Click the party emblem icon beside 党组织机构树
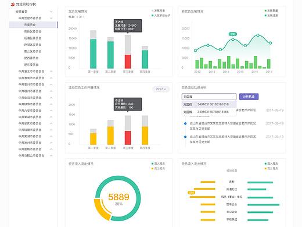Image resolution: width=302 pixels, height=227 pixels. tap(13, 4)
